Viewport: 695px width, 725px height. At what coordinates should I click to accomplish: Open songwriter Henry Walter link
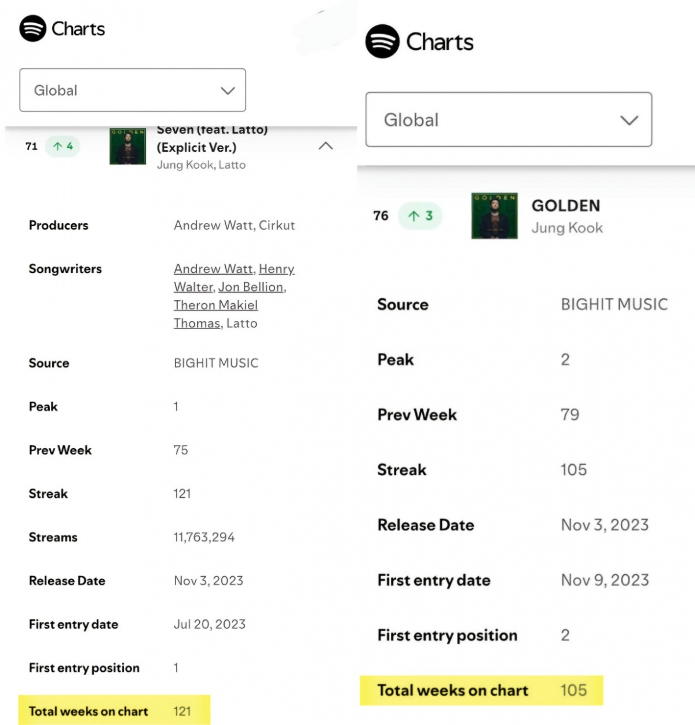276,269
